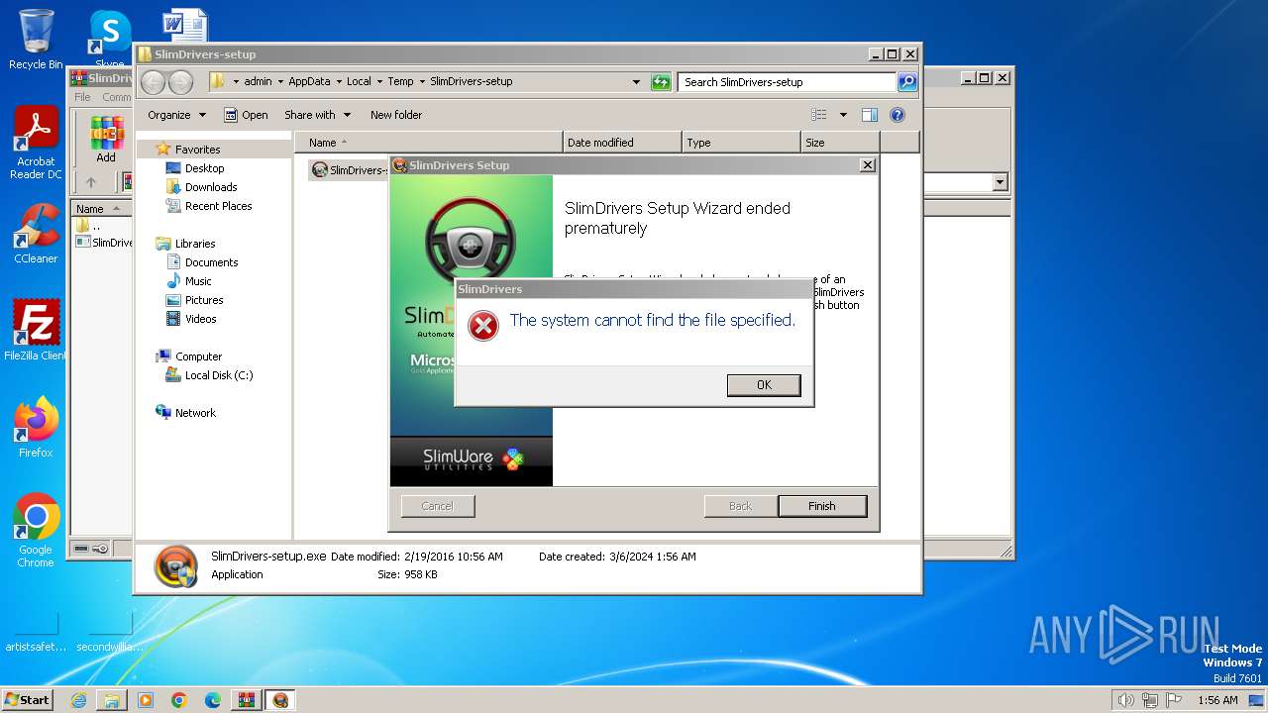
Task: Sort by the Size column header
Action: click(x=840, y=143)
